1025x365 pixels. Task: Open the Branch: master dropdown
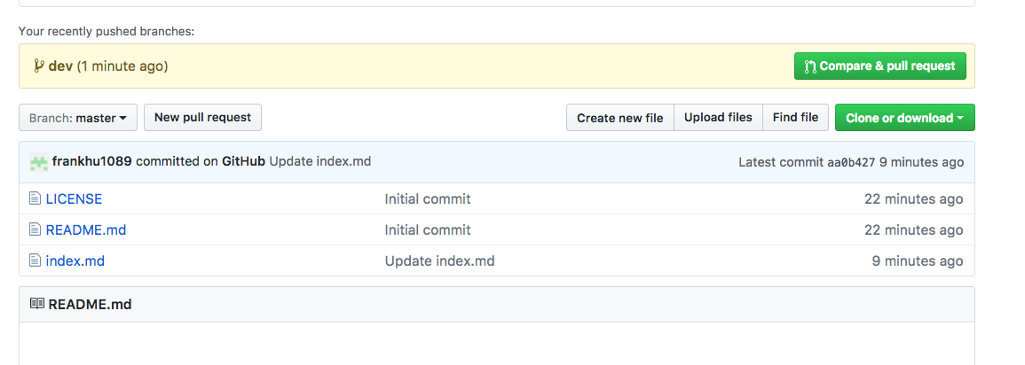tap(78, 118)
